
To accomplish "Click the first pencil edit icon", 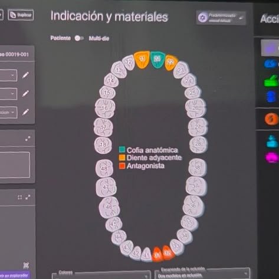I will 25,75.
